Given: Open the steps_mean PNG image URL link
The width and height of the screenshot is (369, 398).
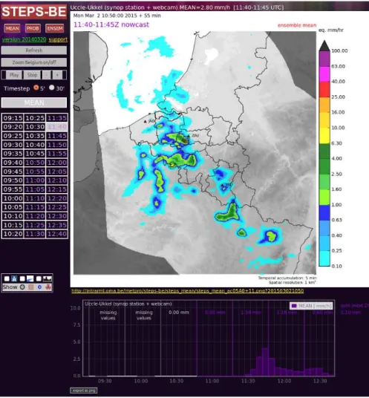Looking at the screenshot, I should tap(188, 290).
